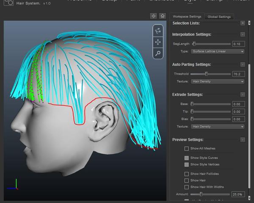Expand the Selection Lists section
Image resolution: width=254 pixels, height=203 pixels.
click(x=242, y=23)
